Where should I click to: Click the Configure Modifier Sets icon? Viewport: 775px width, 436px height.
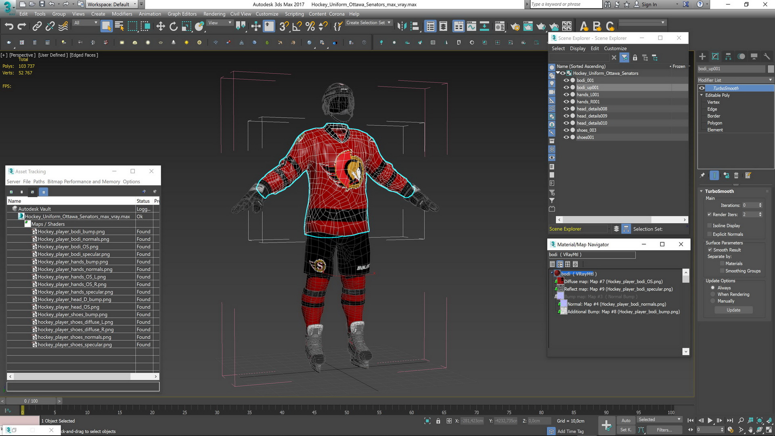(748, 175)
